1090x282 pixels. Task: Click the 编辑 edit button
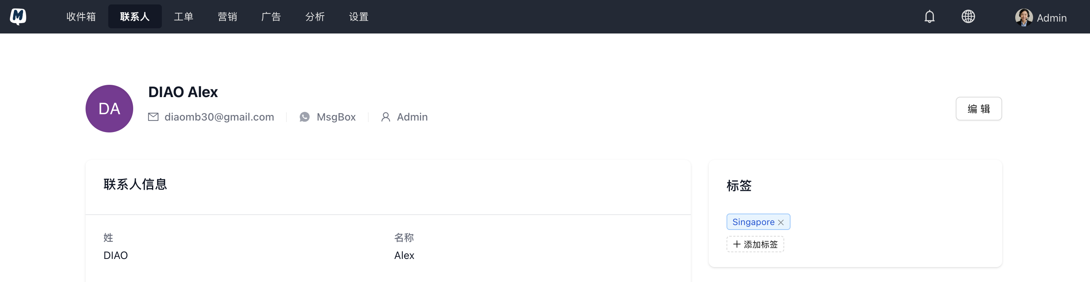click(x=978, y=109)
